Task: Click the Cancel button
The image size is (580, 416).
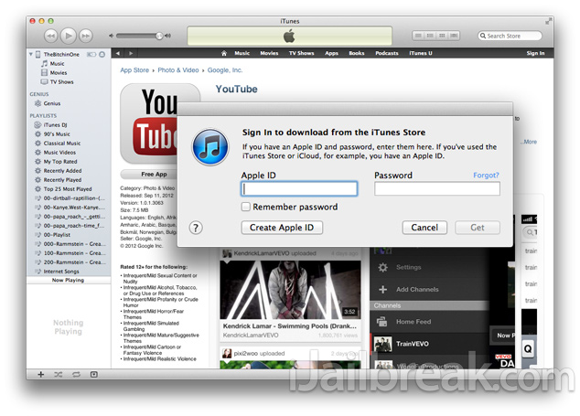Action: [424, 228]
